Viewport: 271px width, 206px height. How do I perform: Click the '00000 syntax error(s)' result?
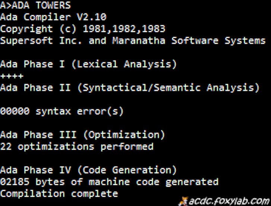(62, 111)
